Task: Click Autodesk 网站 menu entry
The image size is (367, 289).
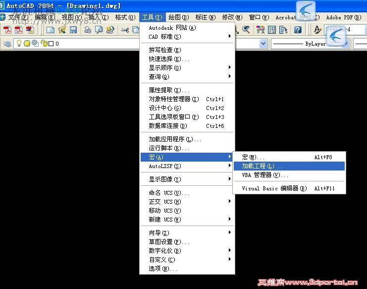Action: [187, 28]
